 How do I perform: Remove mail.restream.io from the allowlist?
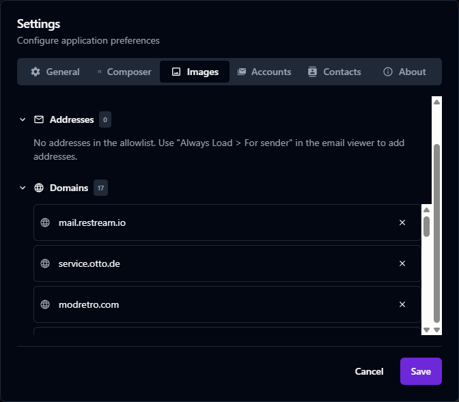[402, 222]
